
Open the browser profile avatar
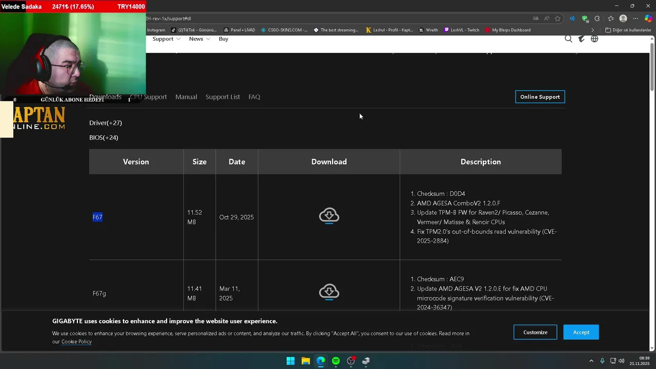pyautogui.click(x=623, y=18)
